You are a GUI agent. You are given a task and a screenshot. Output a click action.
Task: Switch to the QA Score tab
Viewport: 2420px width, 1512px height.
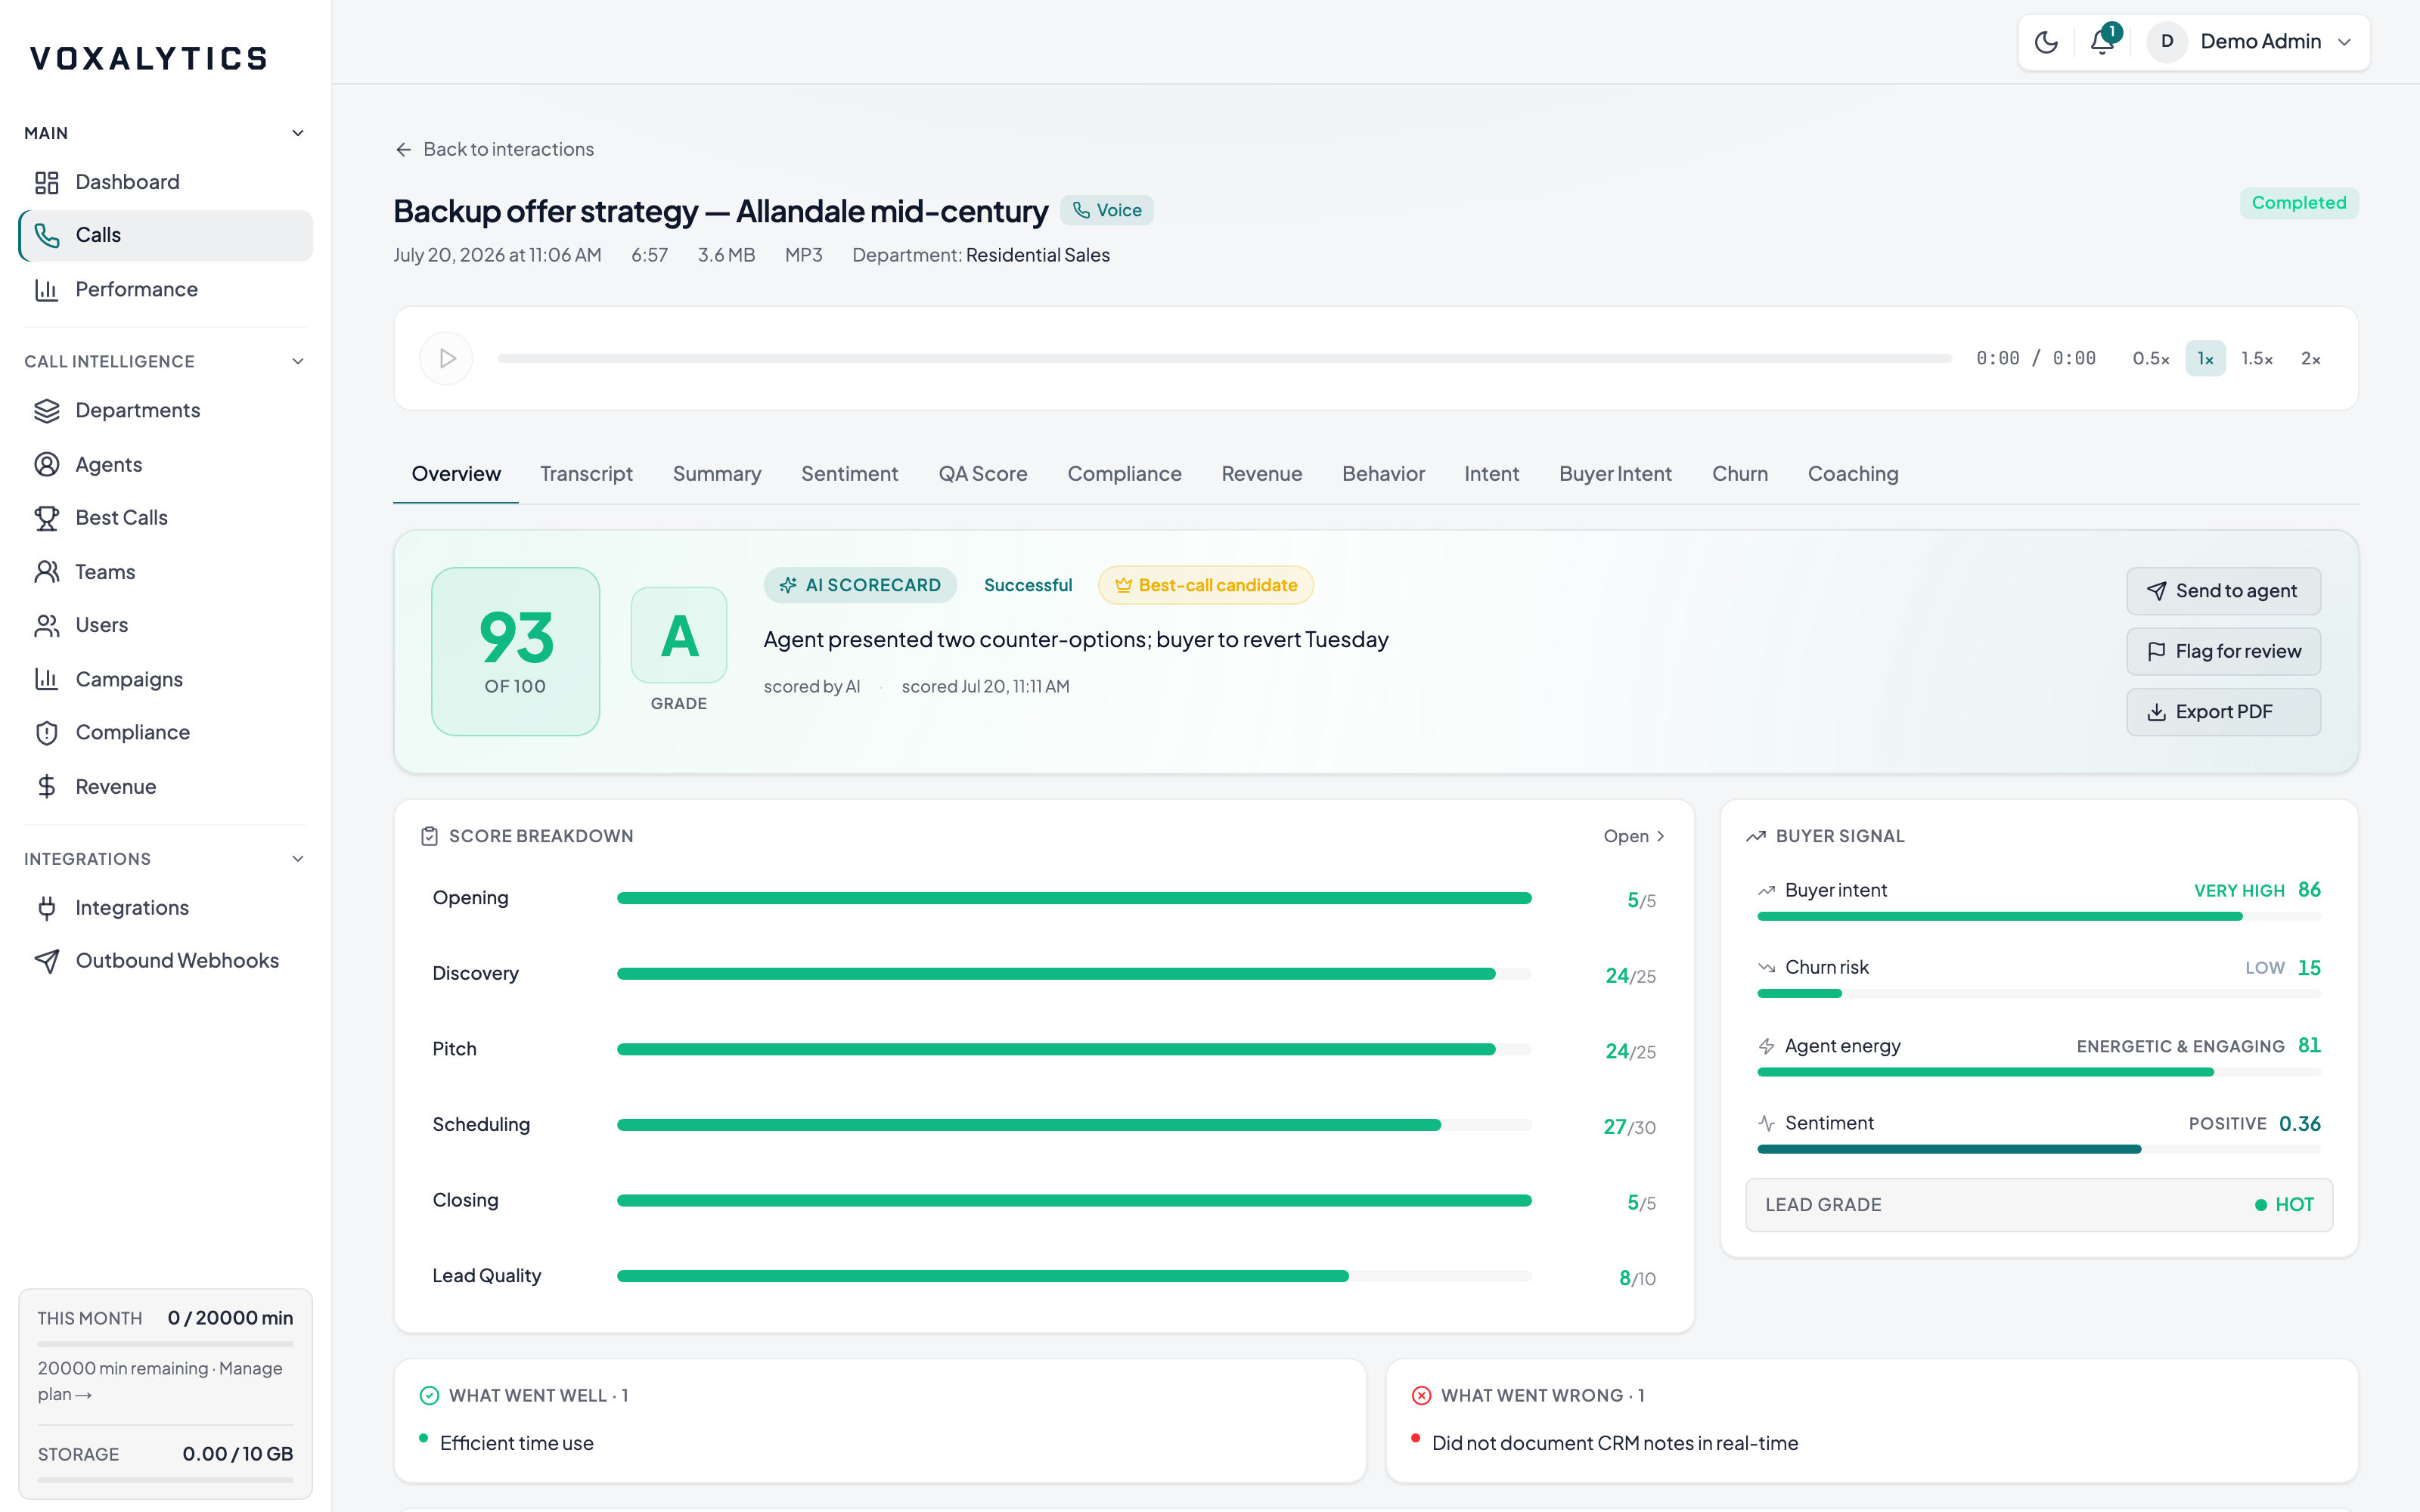(983, 474)
